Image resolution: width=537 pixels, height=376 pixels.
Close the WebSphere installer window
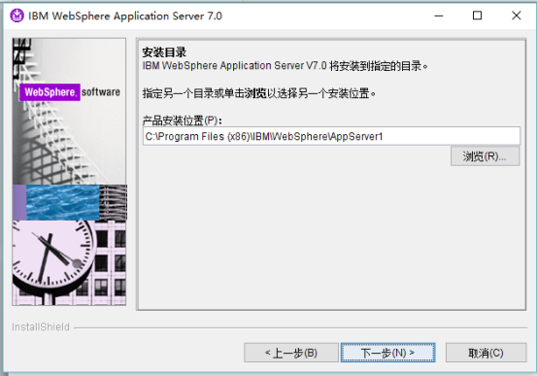tap(516, 16)
